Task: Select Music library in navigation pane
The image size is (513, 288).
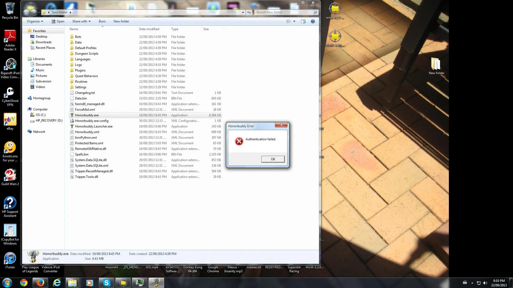Action: (40, 70)
